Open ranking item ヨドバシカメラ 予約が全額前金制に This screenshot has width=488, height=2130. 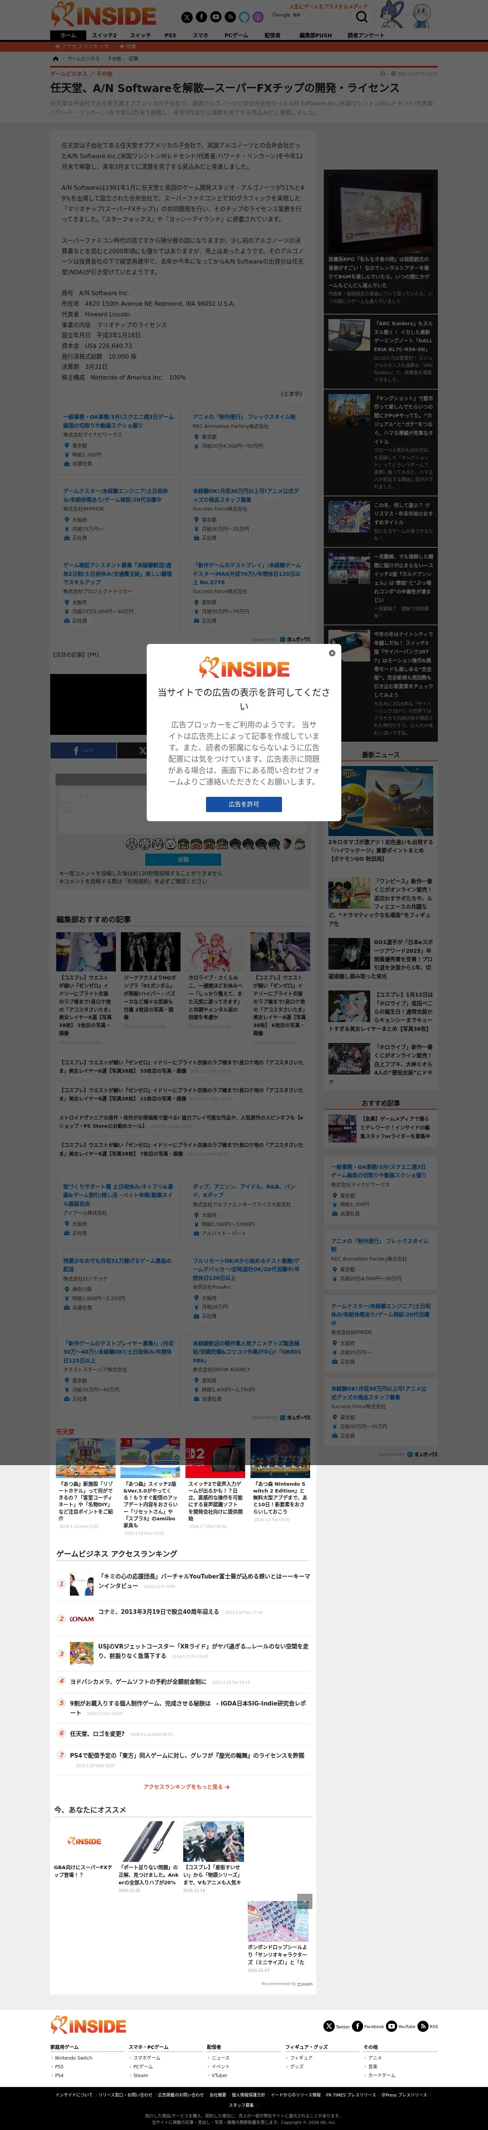138,1681
